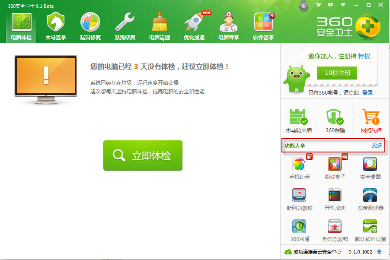390x260 pixels.
Task: Launch 宽带测速器 tool
Action: [x=371, y=200]
